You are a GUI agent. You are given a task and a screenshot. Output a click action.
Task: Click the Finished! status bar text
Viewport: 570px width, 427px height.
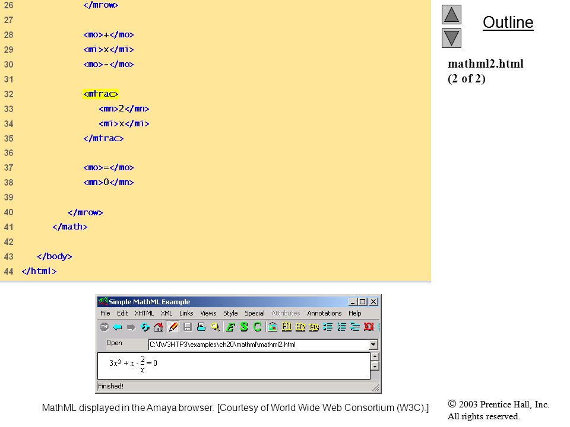[x=111, y=386]
